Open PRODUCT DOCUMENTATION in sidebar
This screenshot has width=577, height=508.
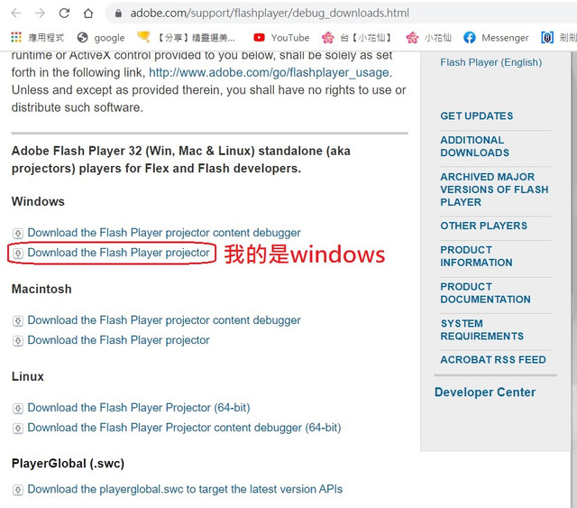(485, 293)
